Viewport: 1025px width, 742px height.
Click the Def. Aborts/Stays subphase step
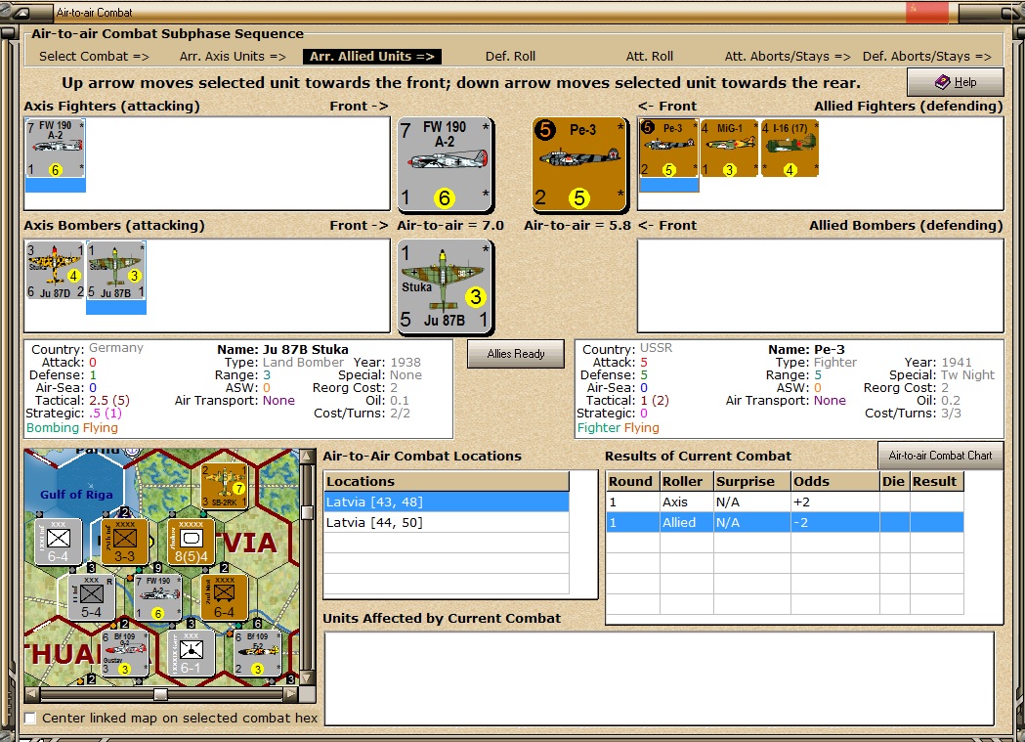pos(927,57)
